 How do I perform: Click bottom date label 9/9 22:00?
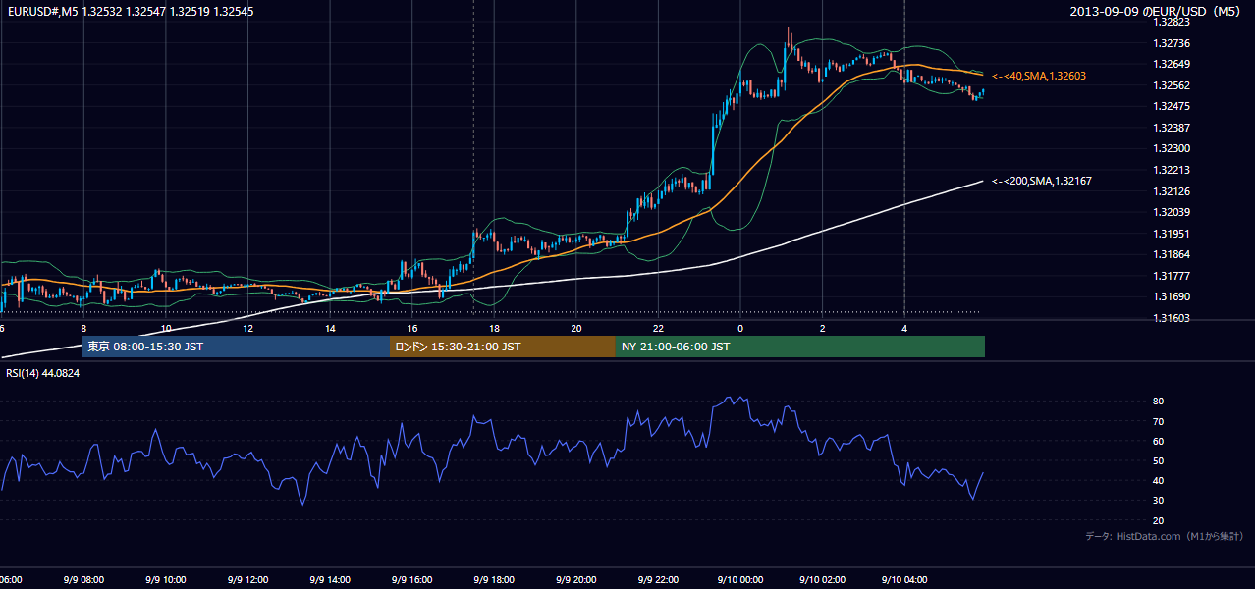point(658,580)
